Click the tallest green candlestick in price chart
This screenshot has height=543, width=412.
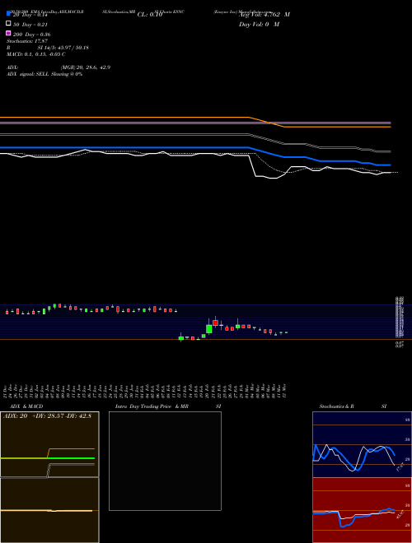(x=208, y=328)
